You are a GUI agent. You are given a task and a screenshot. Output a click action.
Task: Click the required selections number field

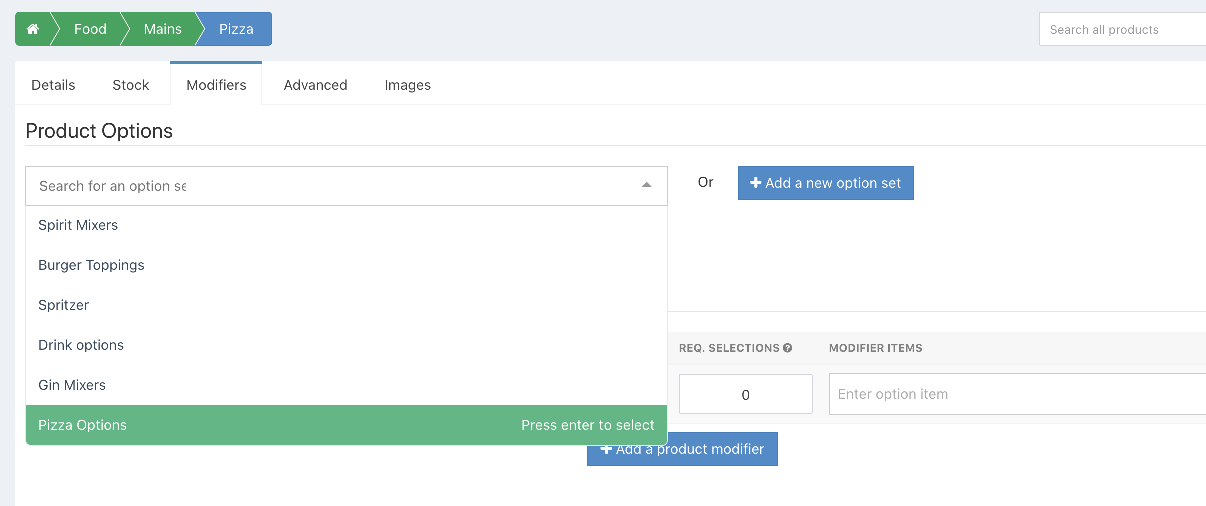745,394
